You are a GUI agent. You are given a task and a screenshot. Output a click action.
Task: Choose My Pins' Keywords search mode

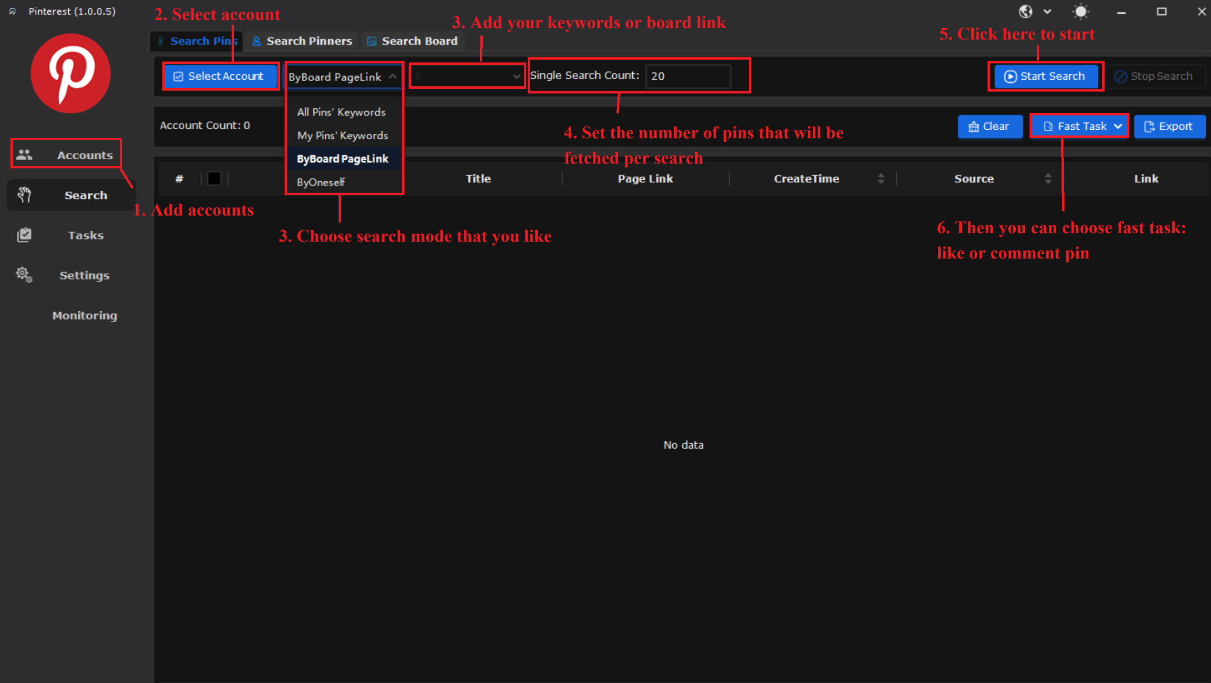click(343, 135)
